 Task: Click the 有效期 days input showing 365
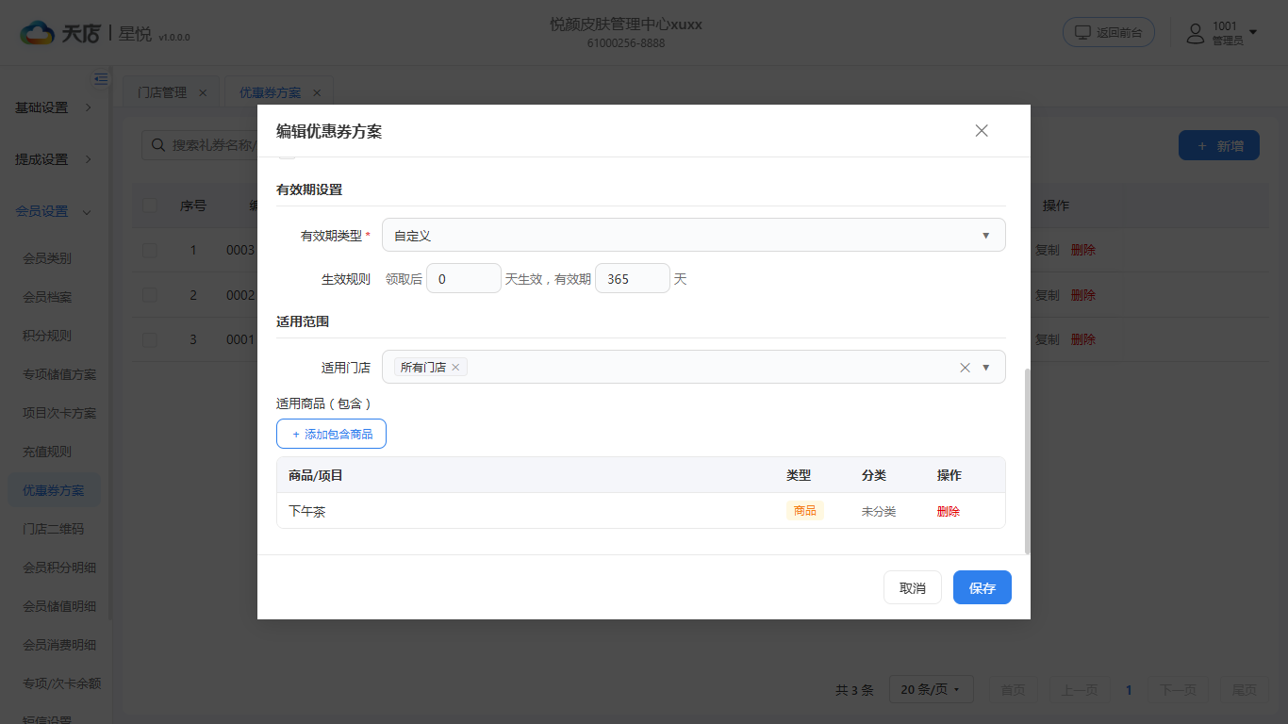pyautogui.click(x=633, y=279)
